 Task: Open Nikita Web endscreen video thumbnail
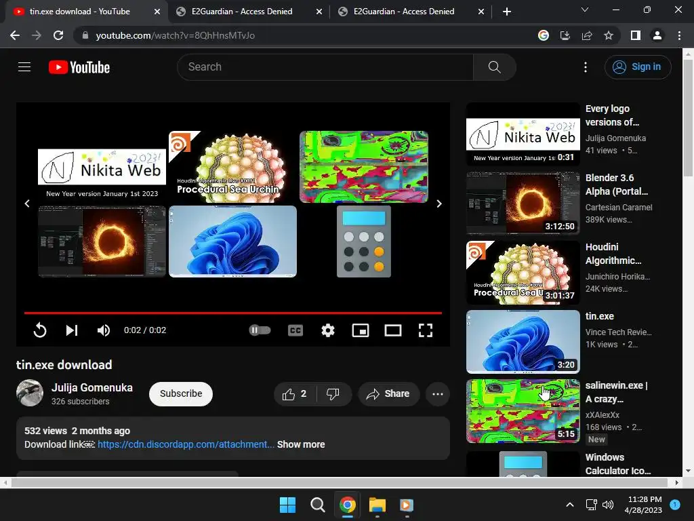(102, 167)
